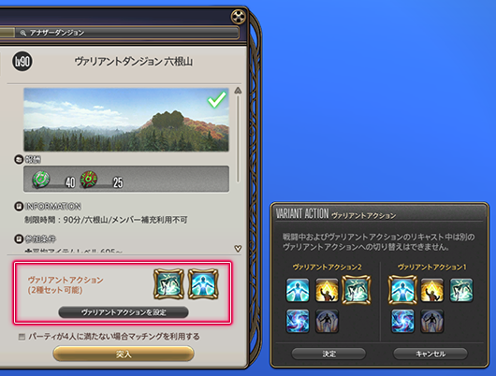The image size is (496, 376).
Task: Select dark silhouette icon under ヴァリアントアクション1
Action: click(431, 321)
